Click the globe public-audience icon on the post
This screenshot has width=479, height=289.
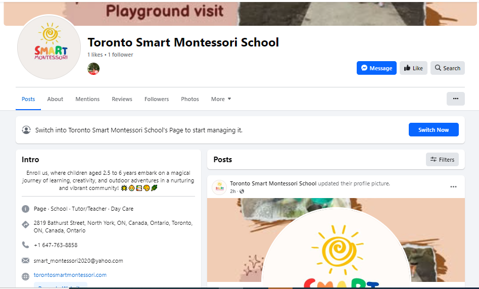242,191
